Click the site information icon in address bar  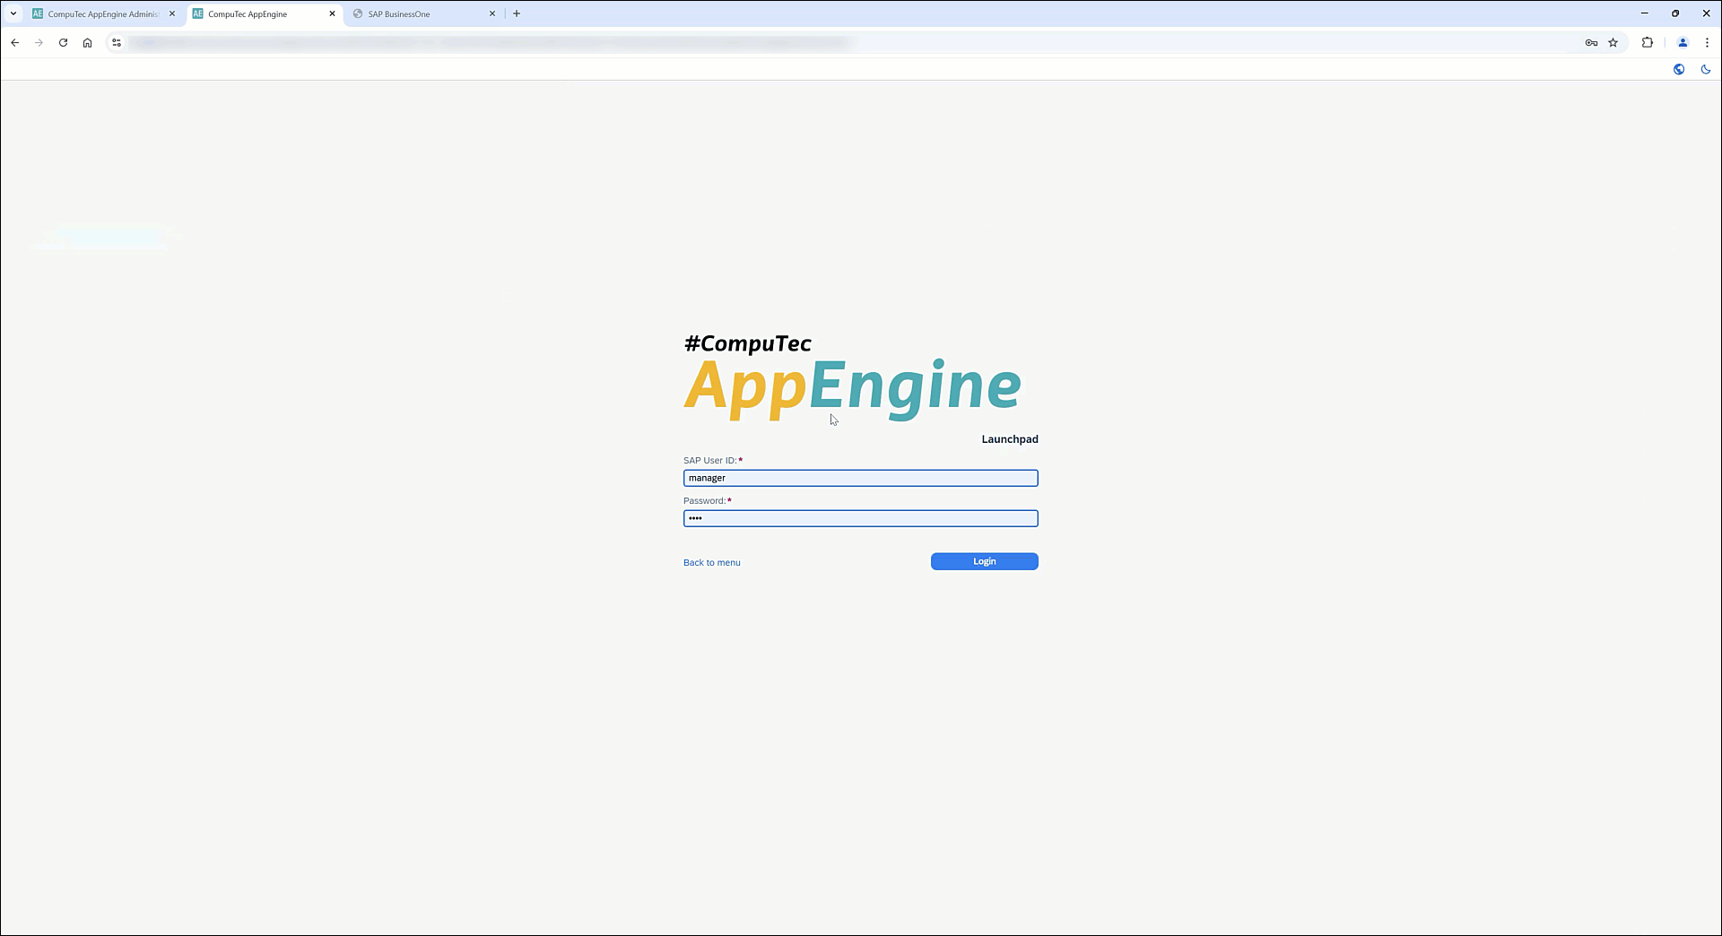(116, 42)
